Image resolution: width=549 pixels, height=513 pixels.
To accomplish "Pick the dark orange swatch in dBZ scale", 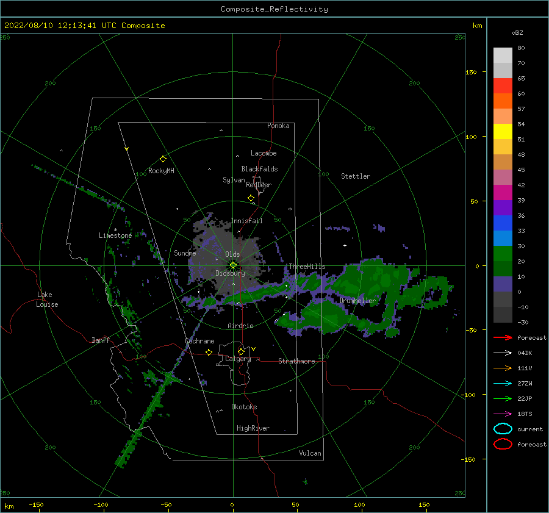I will click(x=503, y=101).
